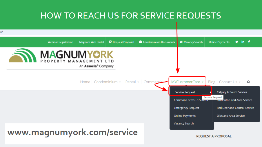Open Request Proposal in top bar
262x147 pixels.
click(x=121, y=42)
